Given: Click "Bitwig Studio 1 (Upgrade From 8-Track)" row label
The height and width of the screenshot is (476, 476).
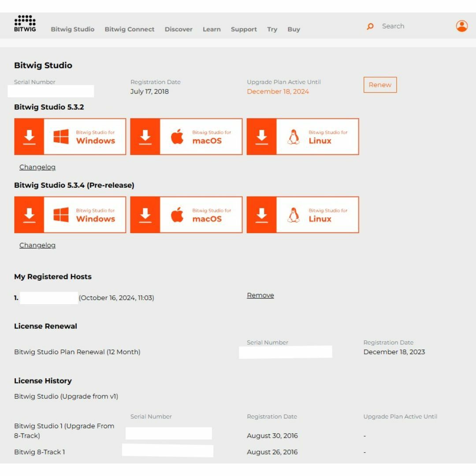Looking at the screenshot, I should click(64, 431).
